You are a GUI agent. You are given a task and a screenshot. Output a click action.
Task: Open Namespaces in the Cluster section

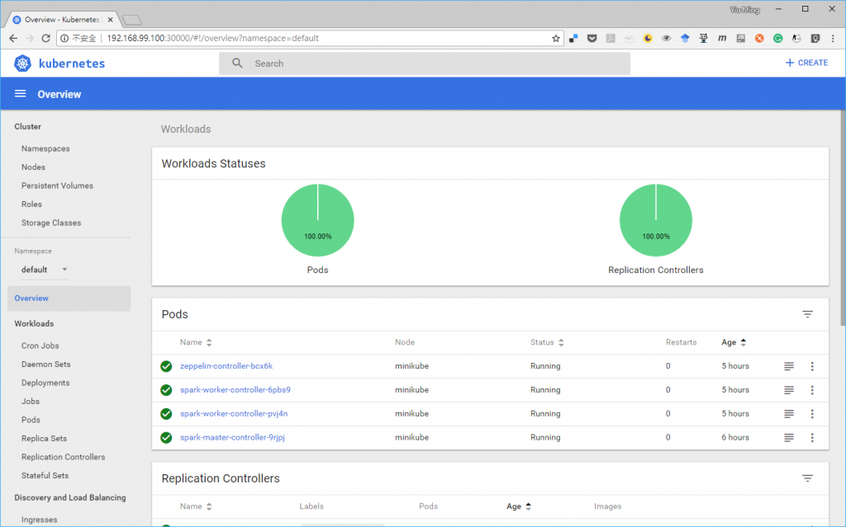click(x=45, y=148)
